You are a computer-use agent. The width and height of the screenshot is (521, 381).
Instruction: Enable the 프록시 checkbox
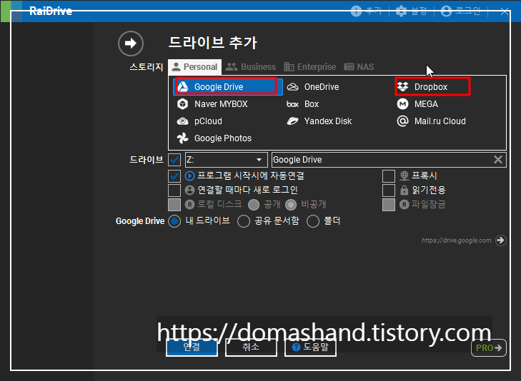(389, 176)
